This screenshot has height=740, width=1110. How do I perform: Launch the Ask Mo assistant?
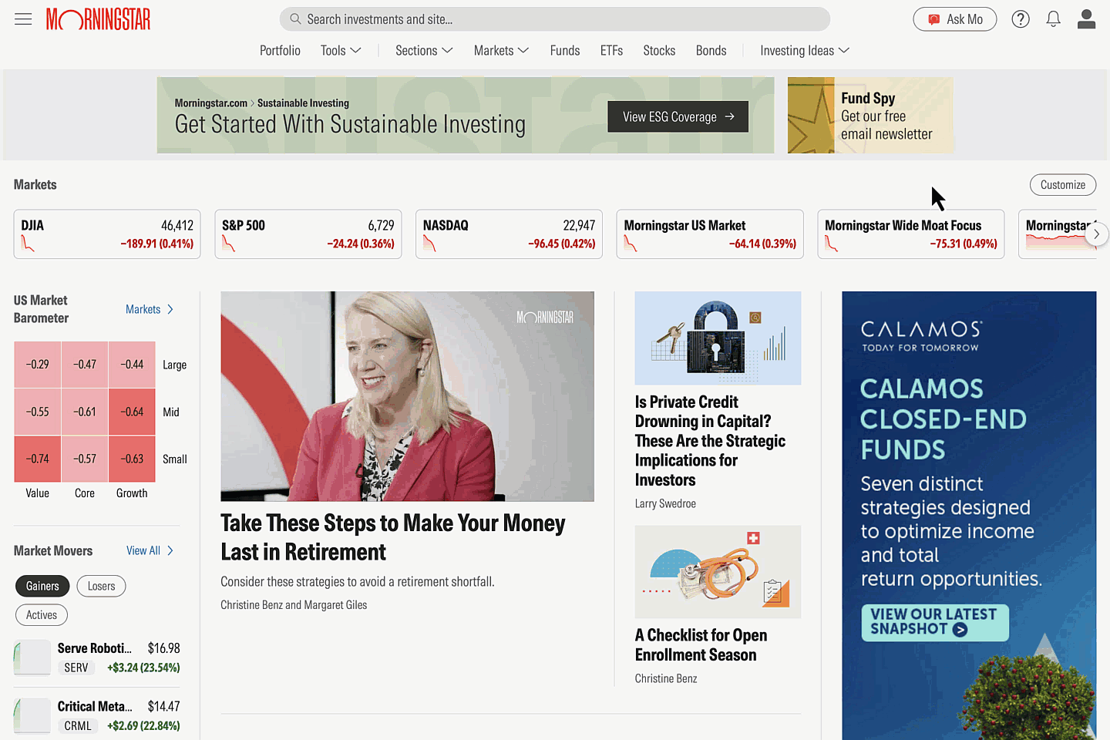point(955,19)
